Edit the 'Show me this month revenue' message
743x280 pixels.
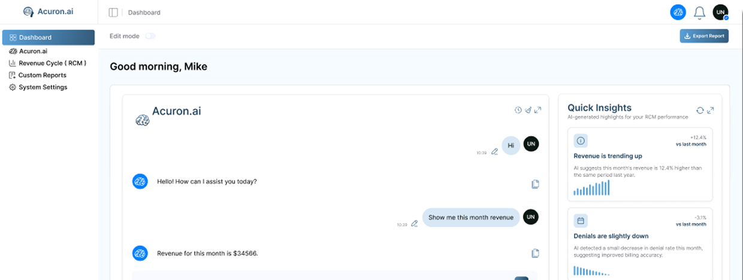[x=414, y=224]
